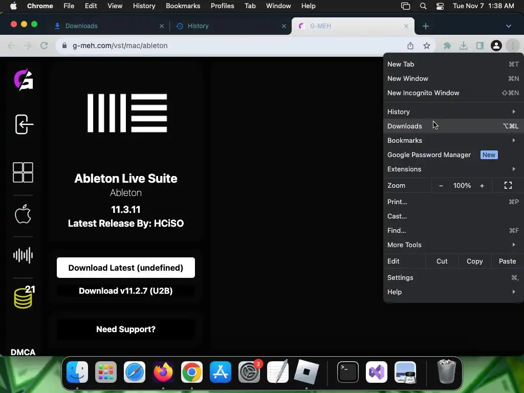The image size is (524, 393).
Task: Click the share page icon in address bar
Action: pos(410,46)
